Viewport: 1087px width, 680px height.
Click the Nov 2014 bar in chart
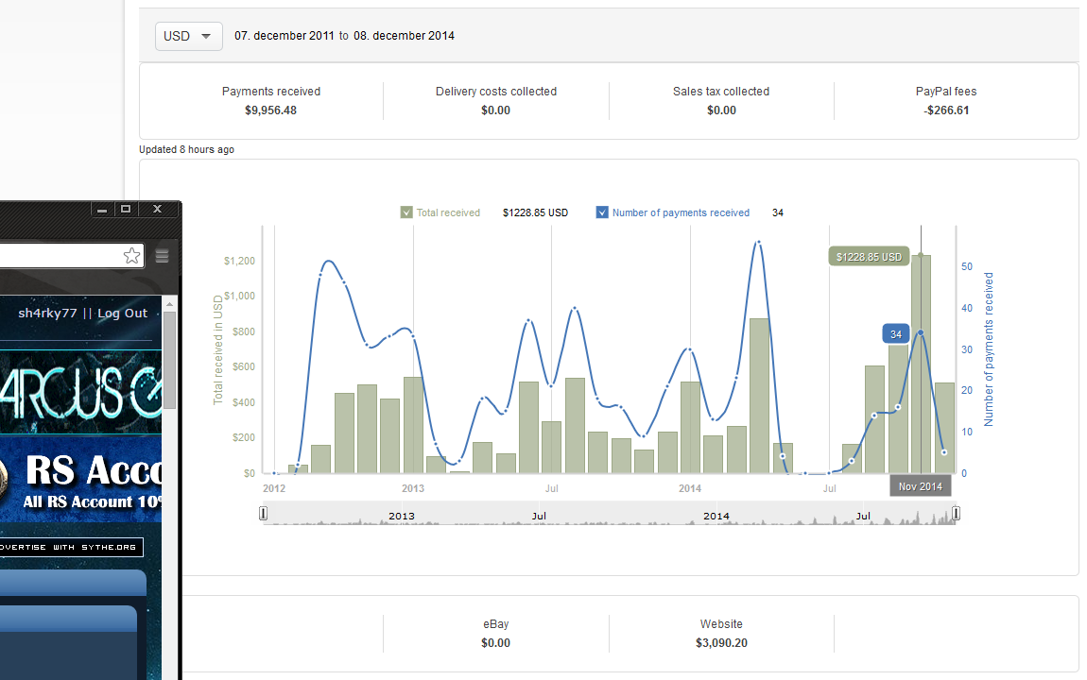click(x=921, y=365)
